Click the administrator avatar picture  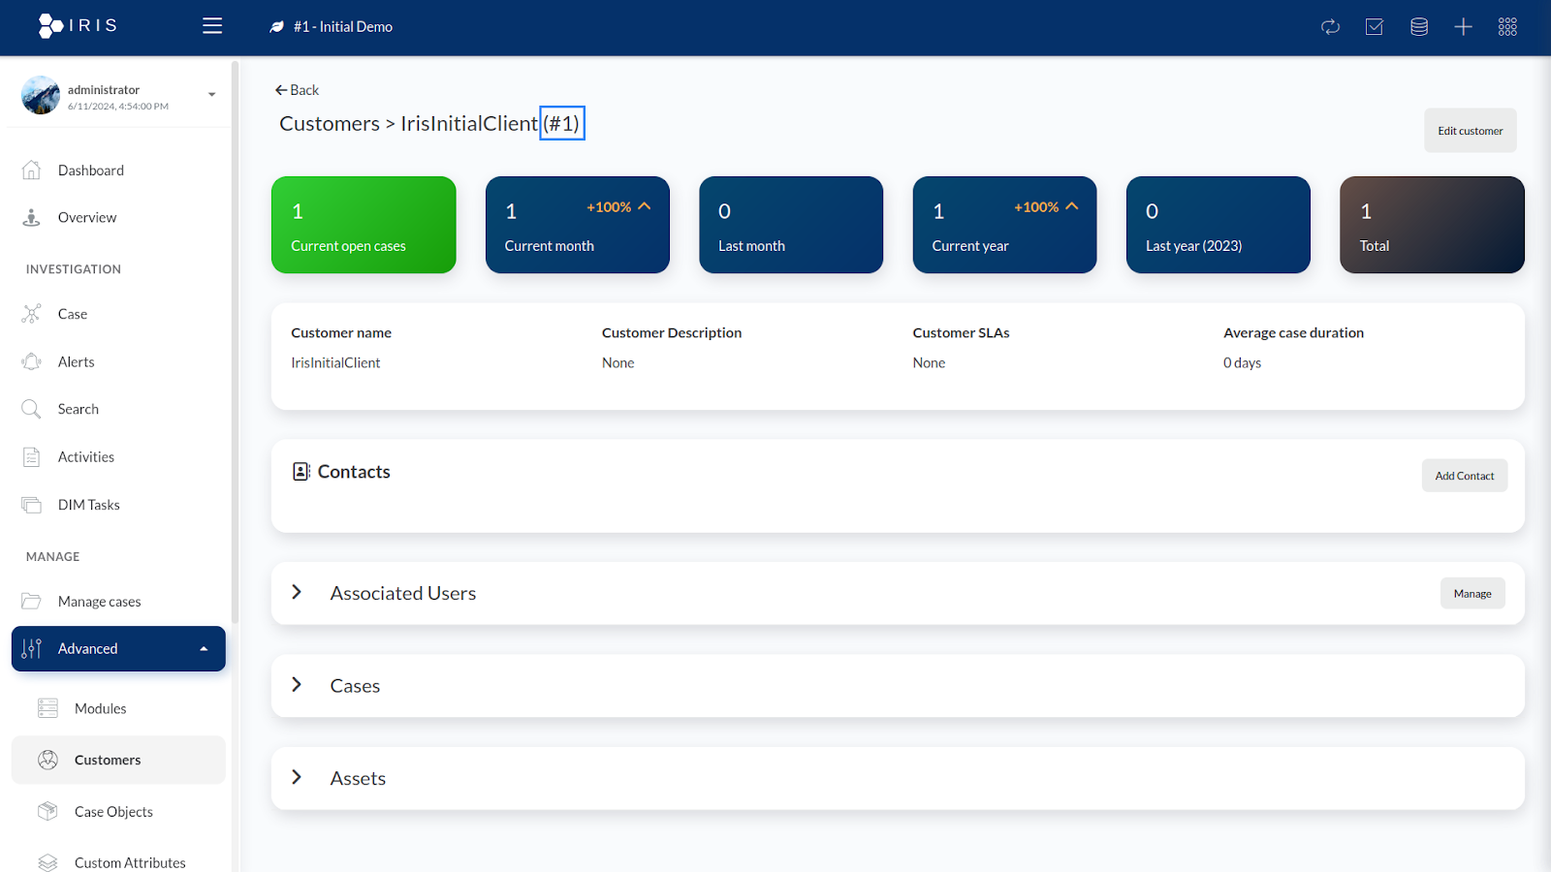click(41, 96)
